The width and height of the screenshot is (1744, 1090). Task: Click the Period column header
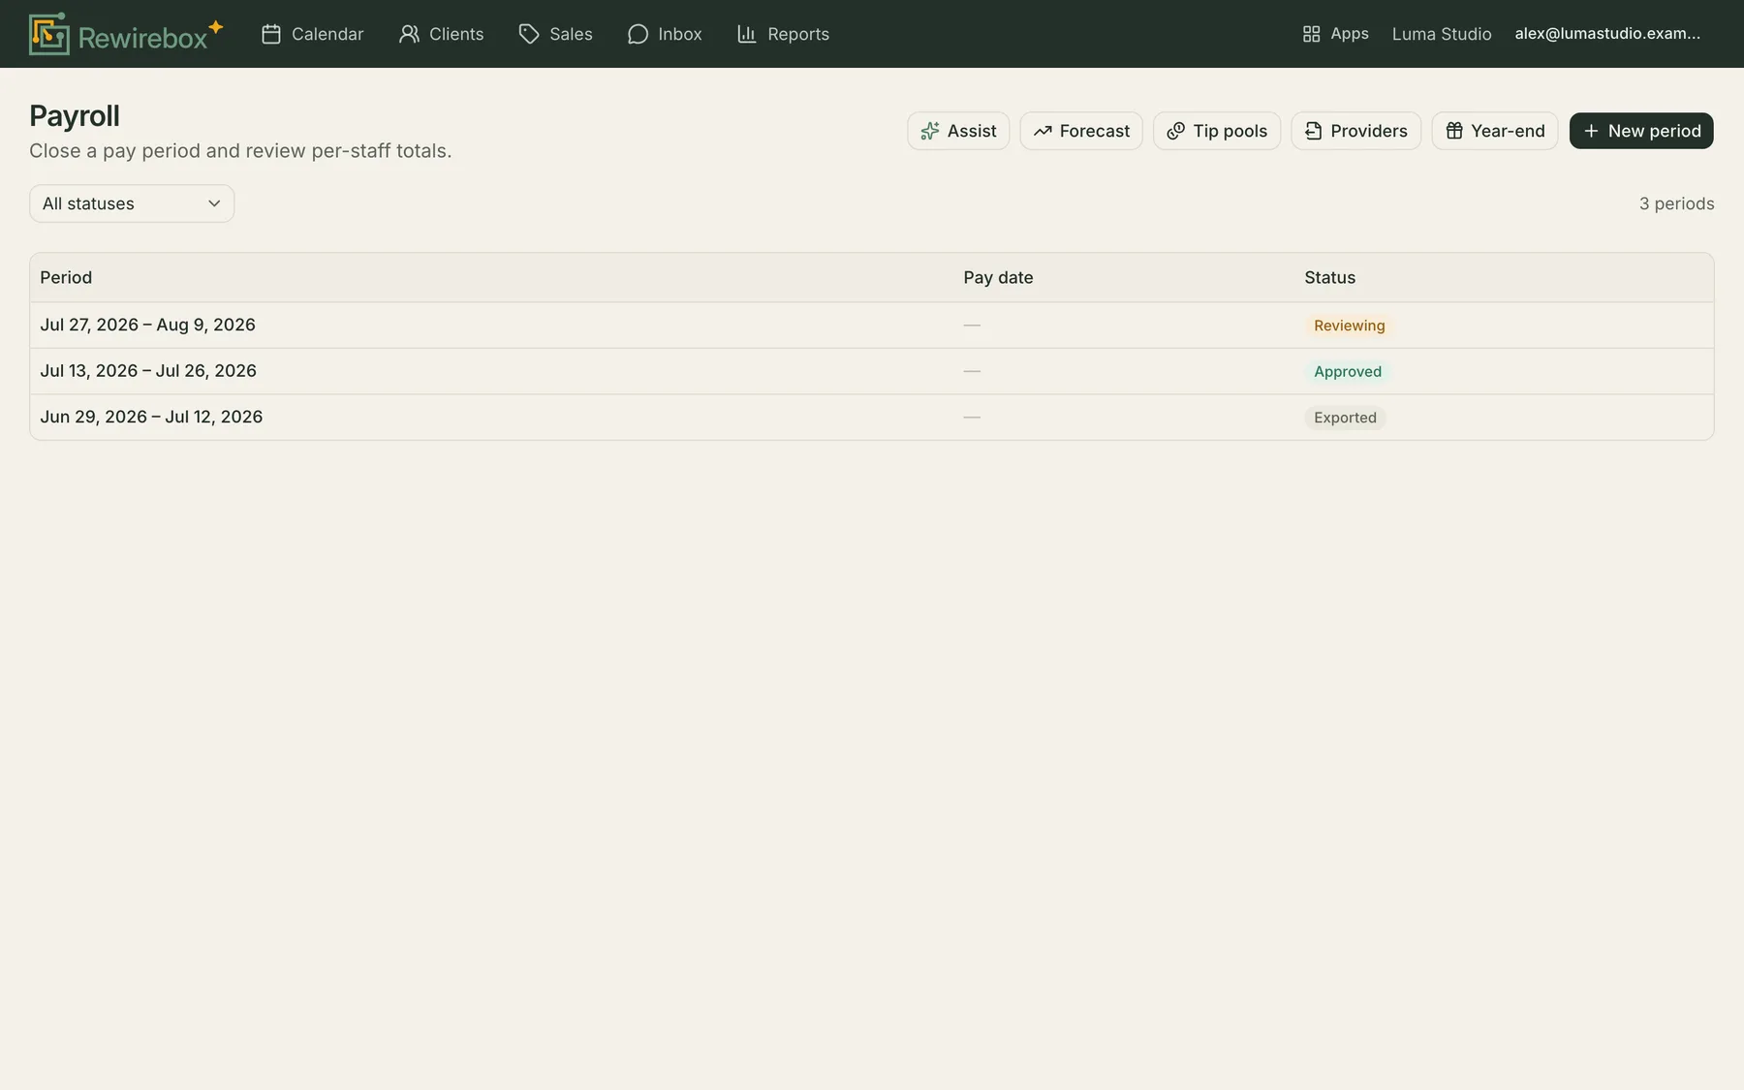(66, 277)
